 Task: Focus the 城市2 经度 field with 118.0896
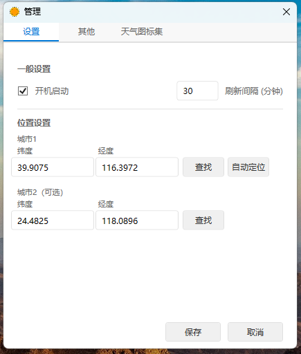137,220
